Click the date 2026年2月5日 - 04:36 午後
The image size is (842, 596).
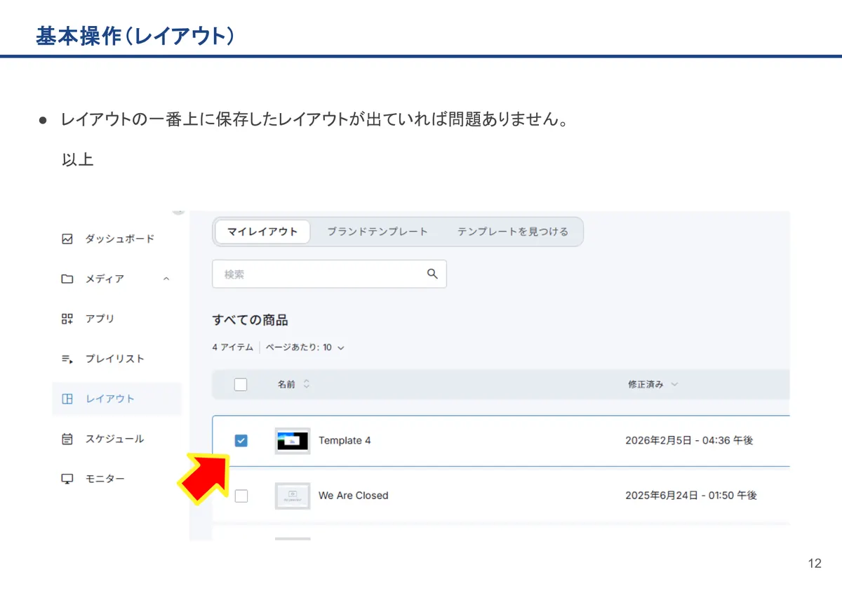689,441
